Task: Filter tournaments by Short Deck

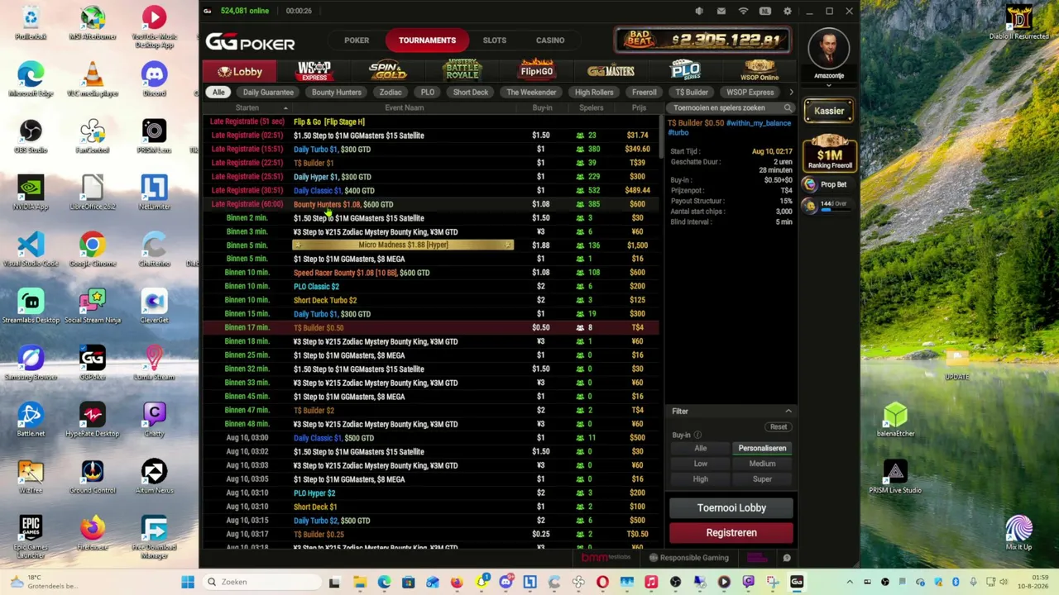Action: pyautogui.click(x=471, y=93)
